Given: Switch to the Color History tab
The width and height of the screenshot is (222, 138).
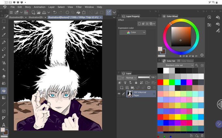Looking at the screenshot, I should [185, 61].
